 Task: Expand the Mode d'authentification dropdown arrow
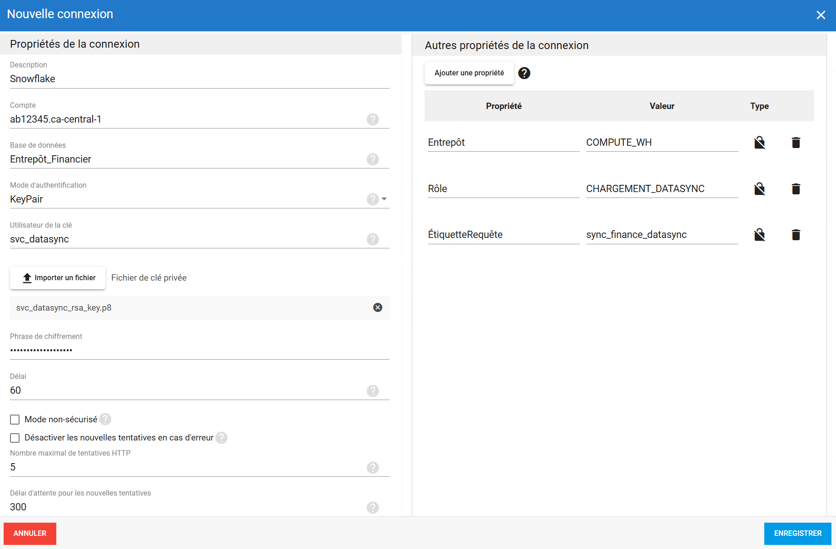(x=384, y=199)
